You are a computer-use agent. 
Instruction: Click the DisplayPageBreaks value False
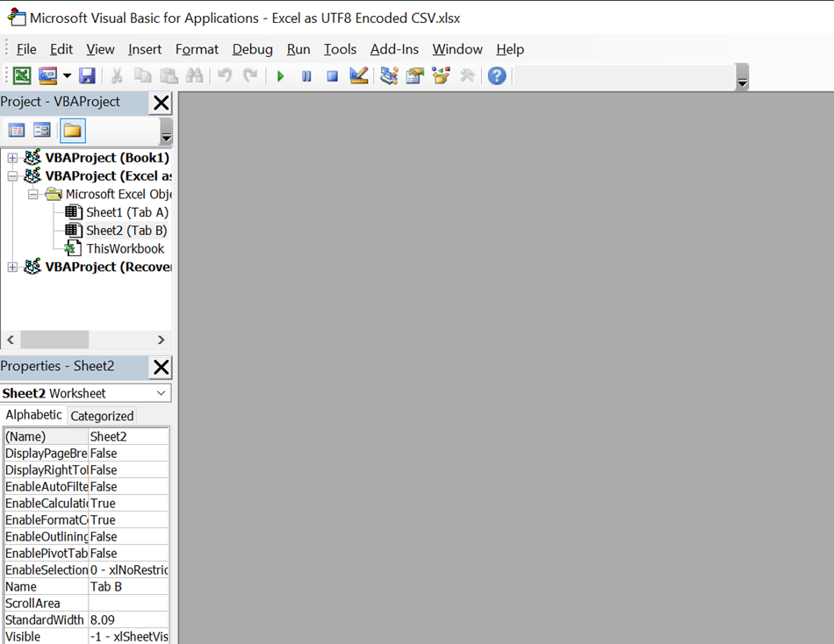click(128, 453)
